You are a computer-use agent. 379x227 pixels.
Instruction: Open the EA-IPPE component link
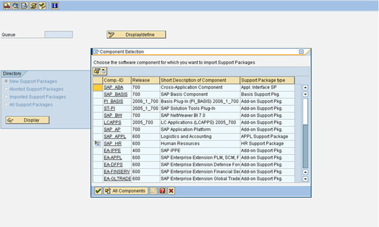tap(112, 151)
